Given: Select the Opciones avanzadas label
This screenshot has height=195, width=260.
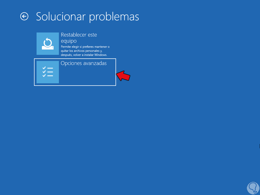Looking at the screenshot, I should (84, 63).
